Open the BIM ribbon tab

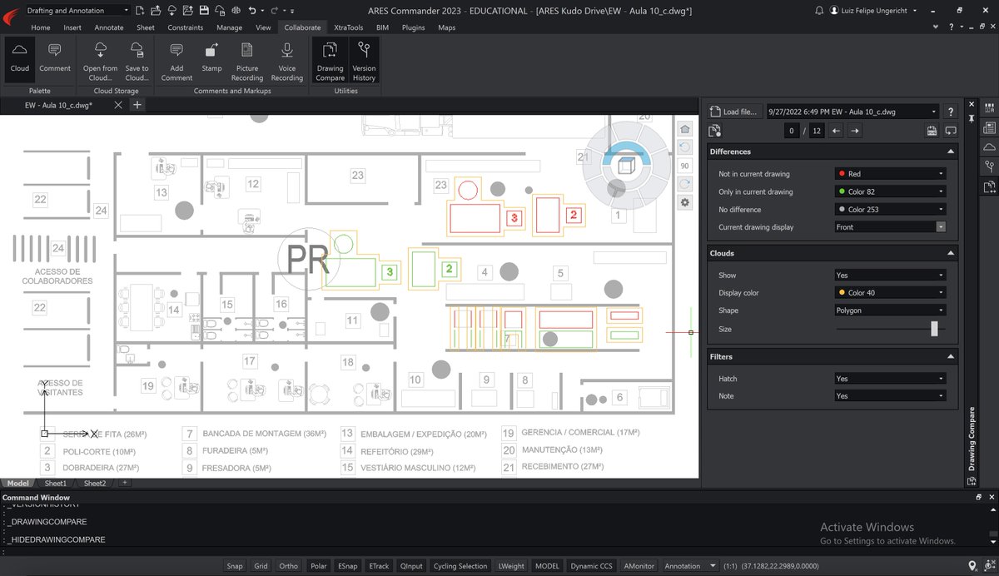[383, 27]
